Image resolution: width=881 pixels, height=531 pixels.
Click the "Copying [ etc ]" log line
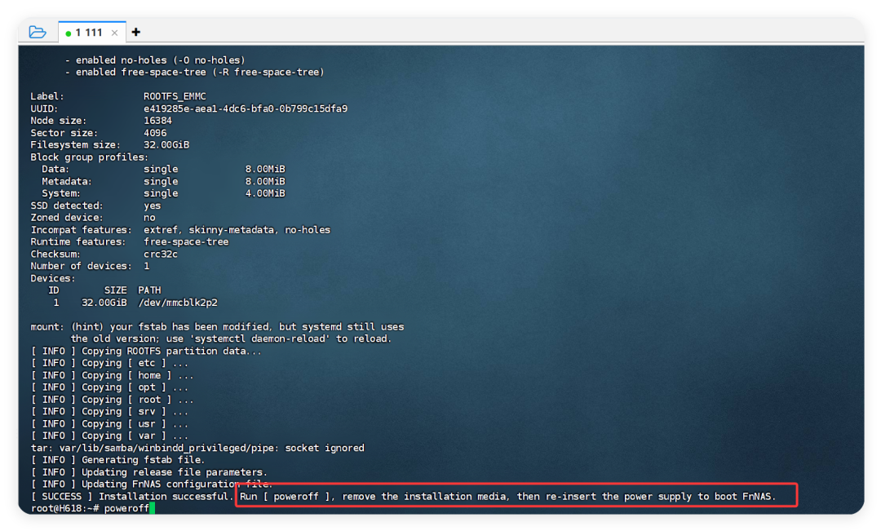coord(109,363)
